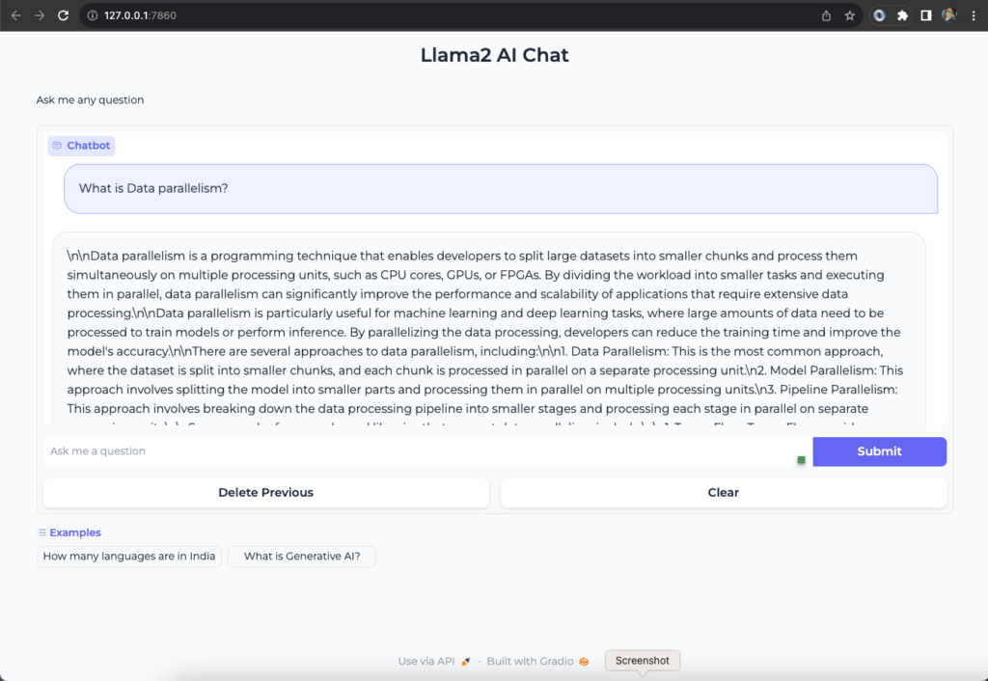Click the share page icon
Screen dimensions: 988x681
point(827,15)
